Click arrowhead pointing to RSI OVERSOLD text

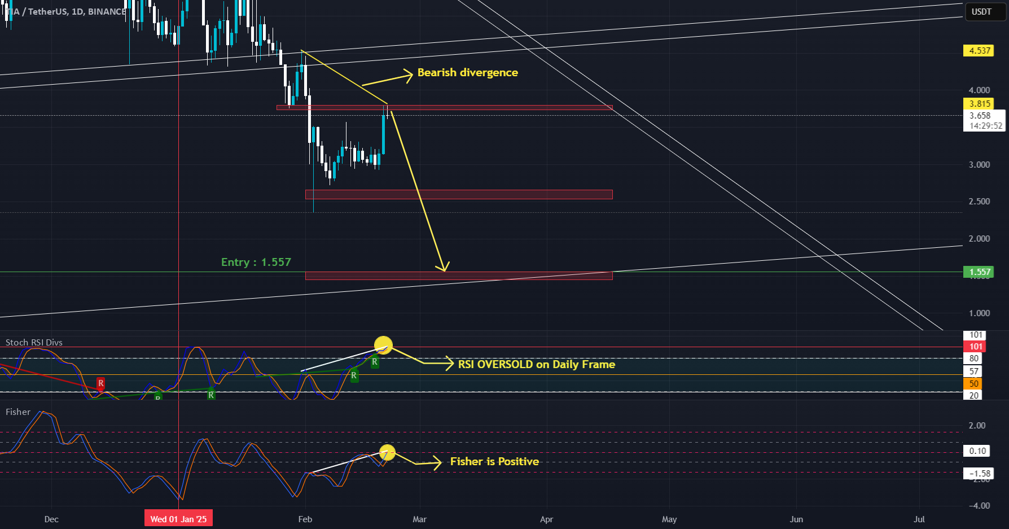448,364
